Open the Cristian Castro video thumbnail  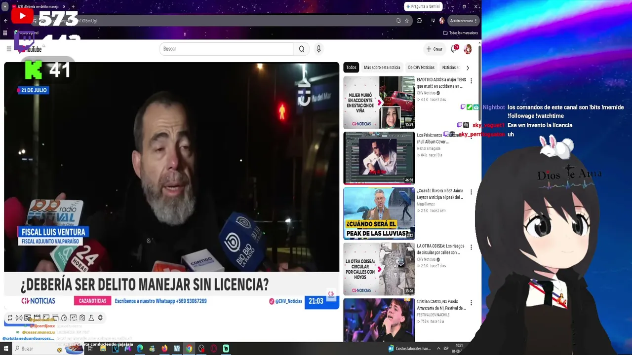pyautogui.click(x=379, y=320)
